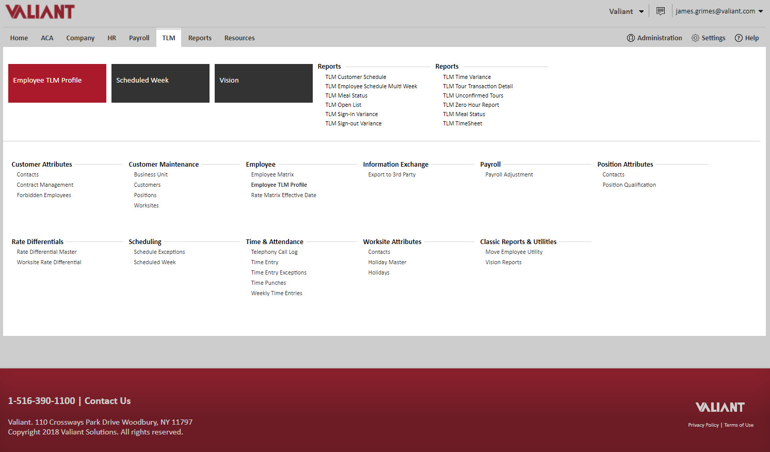
Task: Open the Home menu
Action: click(19, 38)
